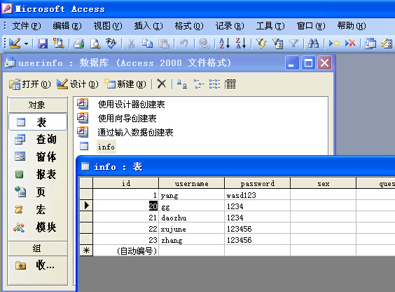Select 表 in objects list

coord(38,122)
